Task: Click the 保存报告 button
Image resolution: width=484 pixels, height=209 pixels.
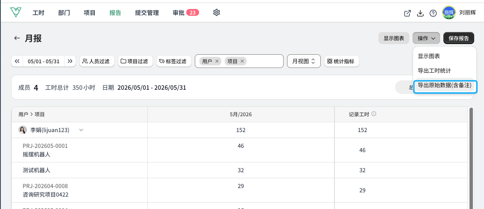Action: click(x=459, y=38)
